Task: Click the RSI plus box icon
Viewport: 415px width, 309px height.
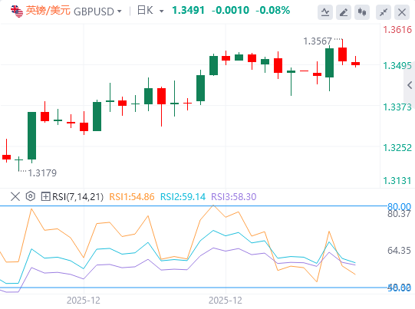Action: pyautogui.click(x=45, y=196)
